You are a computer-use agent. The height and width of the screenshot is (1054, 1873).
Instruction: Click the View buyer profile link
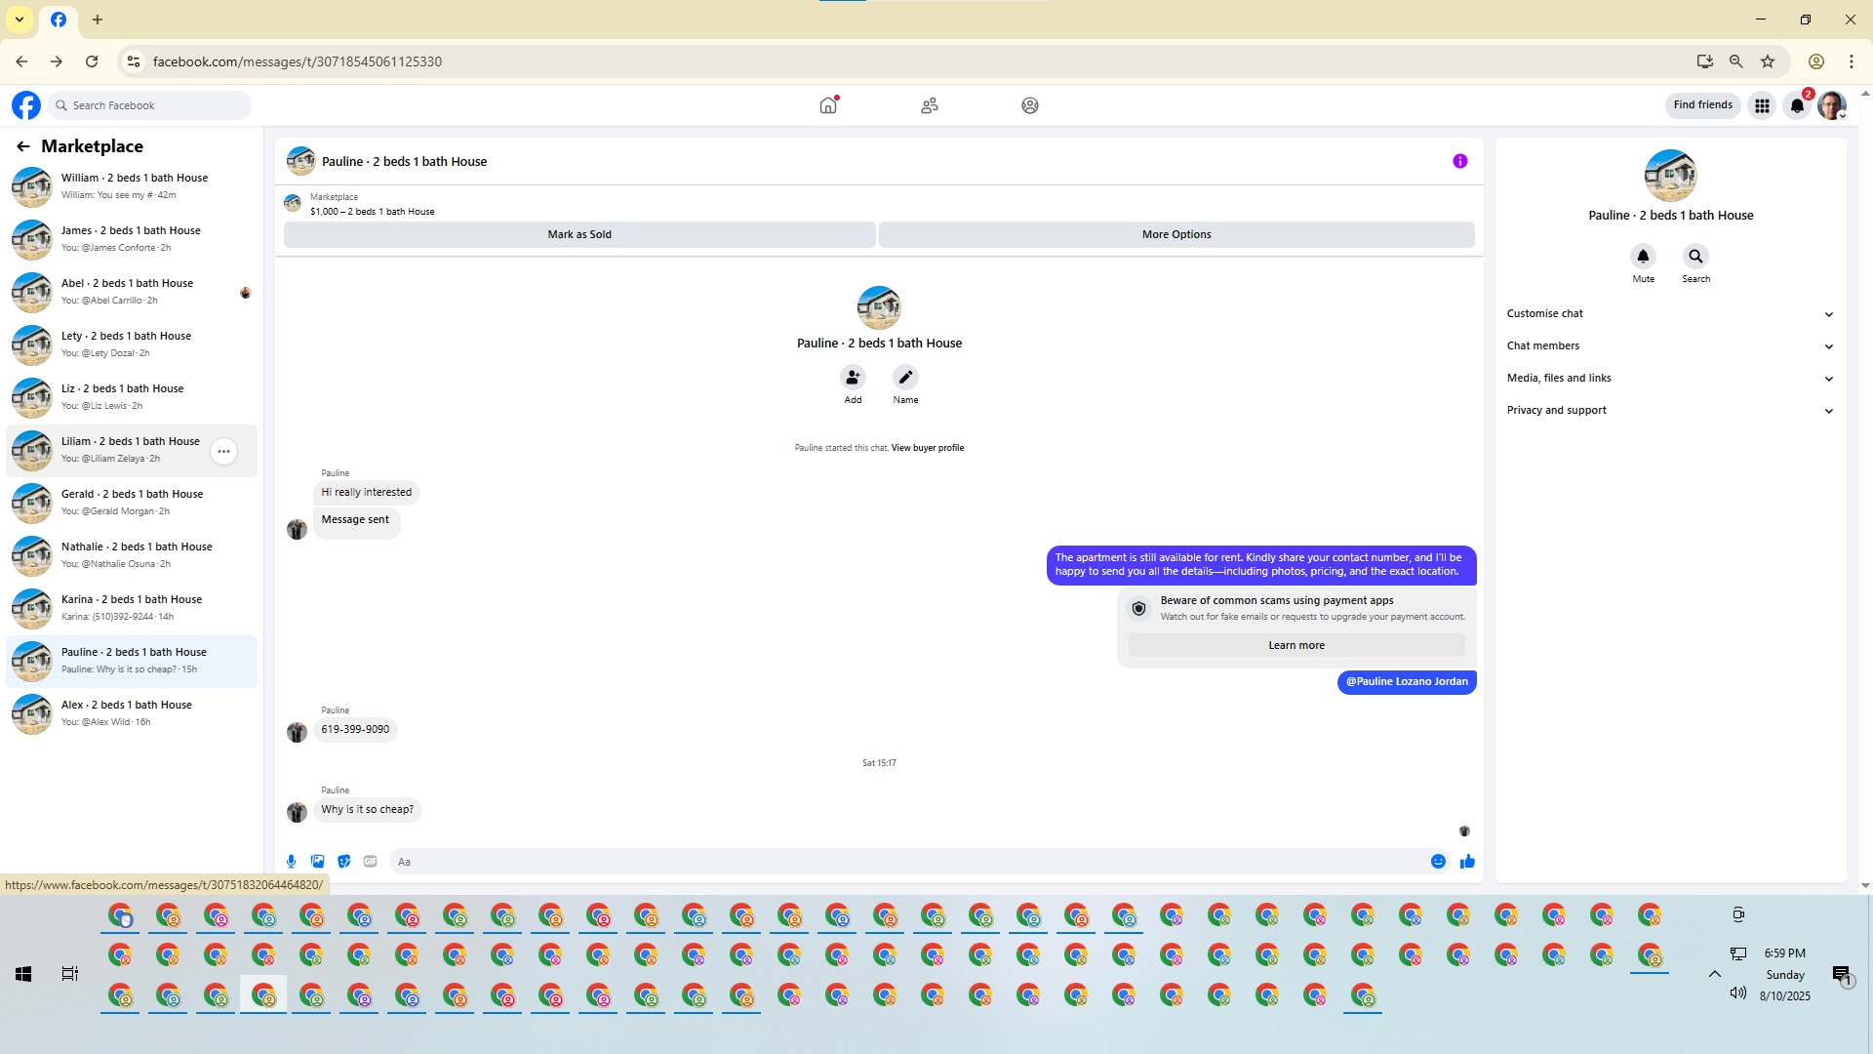[x=927, y=448]
